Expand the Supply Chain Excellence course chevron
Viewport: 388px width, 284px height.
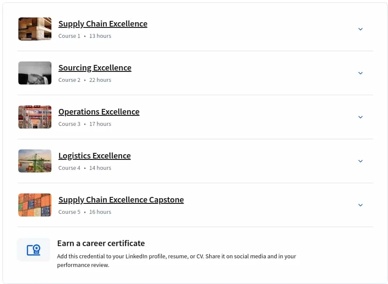point(360,29)
